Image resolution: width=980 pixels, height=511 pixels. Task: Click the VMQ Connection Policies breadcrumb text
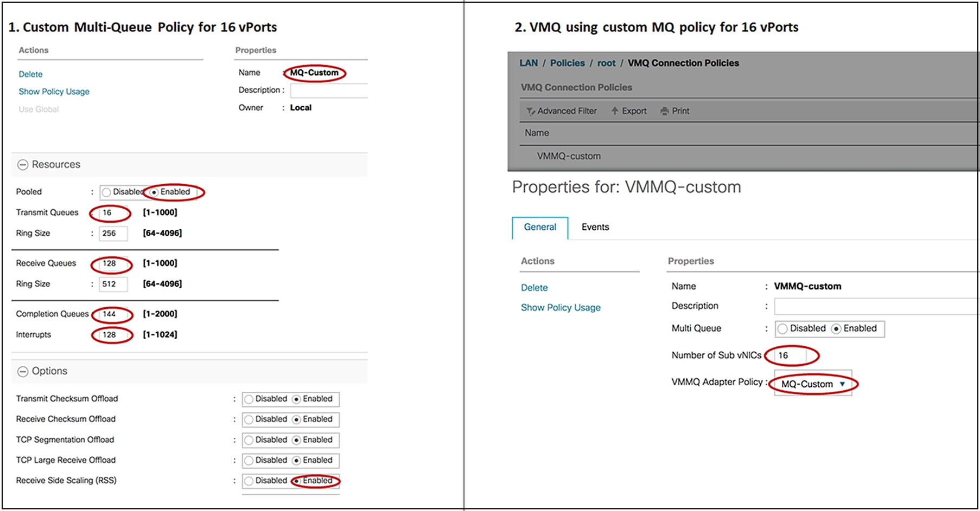pos(683,63)
